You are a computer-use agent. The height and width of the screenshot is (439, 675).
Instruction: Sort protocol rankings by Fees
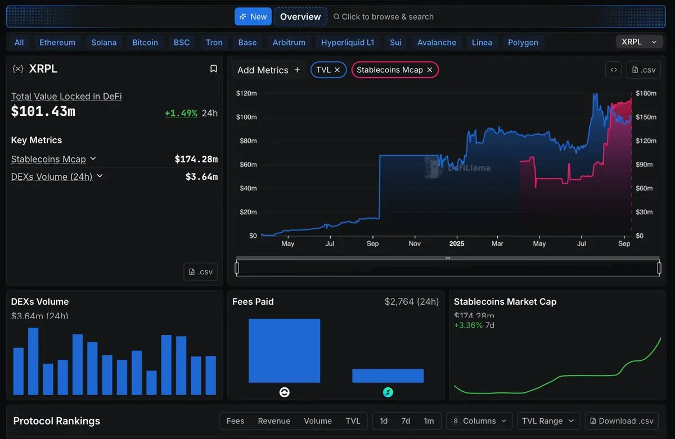pos(235,421)
